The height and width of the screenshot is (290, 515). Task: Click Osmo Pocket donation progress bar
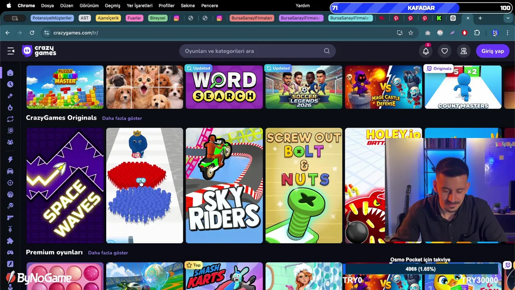420,269
